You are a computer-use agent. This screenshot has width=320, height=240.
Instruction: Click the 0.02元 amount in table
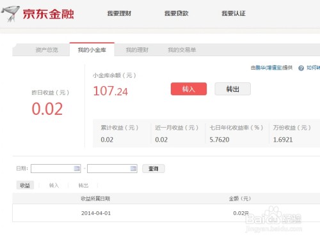pyautogui.click(x=241, y=213)
